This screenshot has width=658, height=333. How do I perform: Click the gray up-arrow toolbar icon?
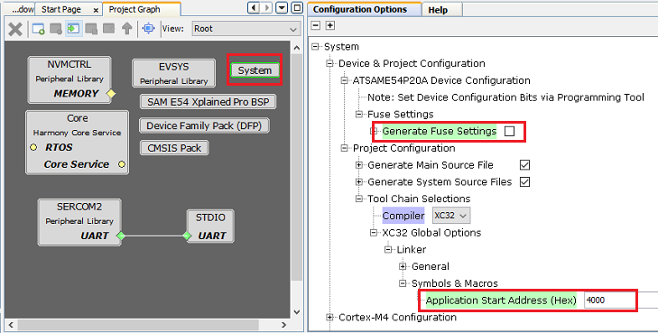[126, 29]
